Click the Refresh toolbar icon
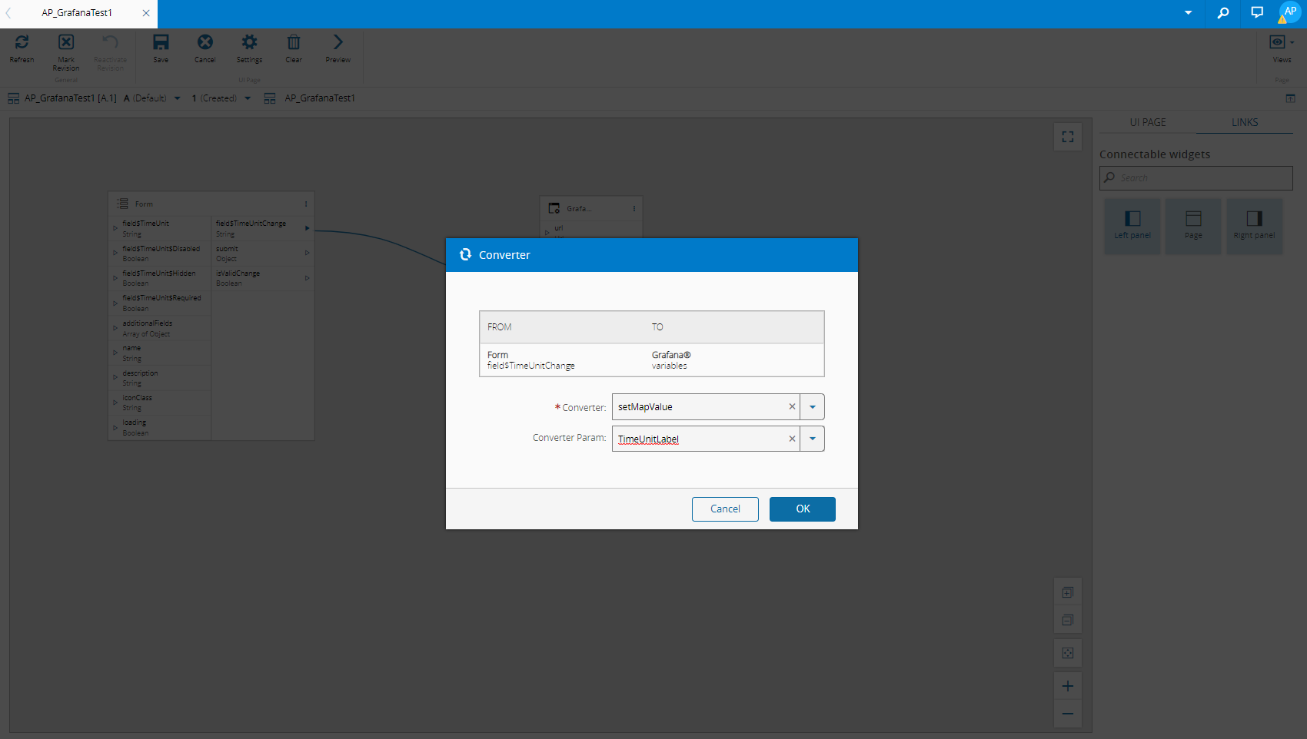 22,43
